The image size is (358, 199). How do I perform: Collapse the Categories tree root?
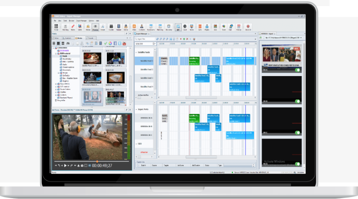click(x=54, y=48)
